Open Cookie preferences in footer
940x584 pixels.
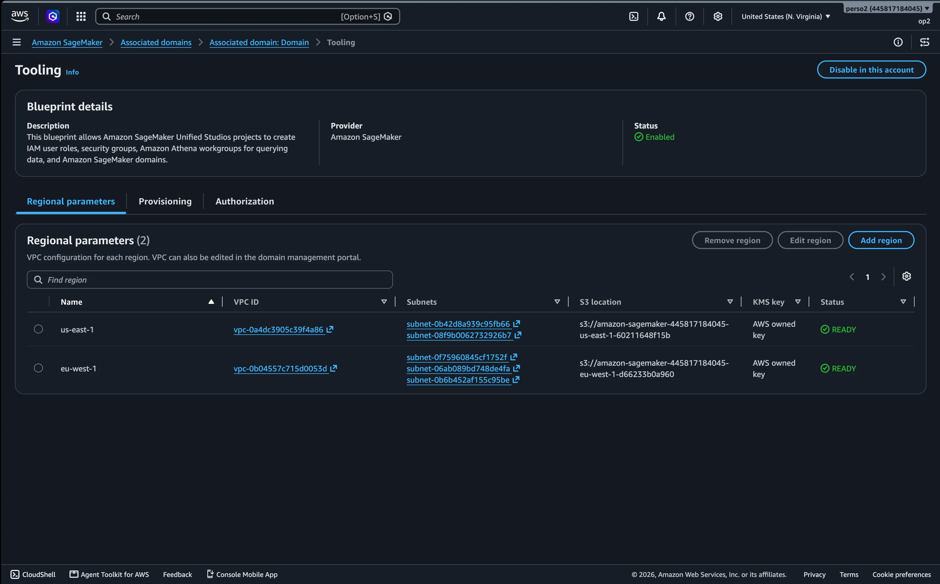click(901, 574)
